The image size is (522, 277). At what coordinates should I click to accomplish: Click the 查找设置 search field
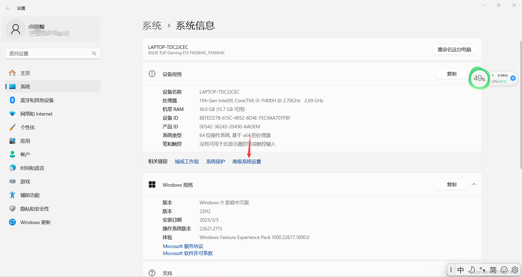tap(53, 53)
